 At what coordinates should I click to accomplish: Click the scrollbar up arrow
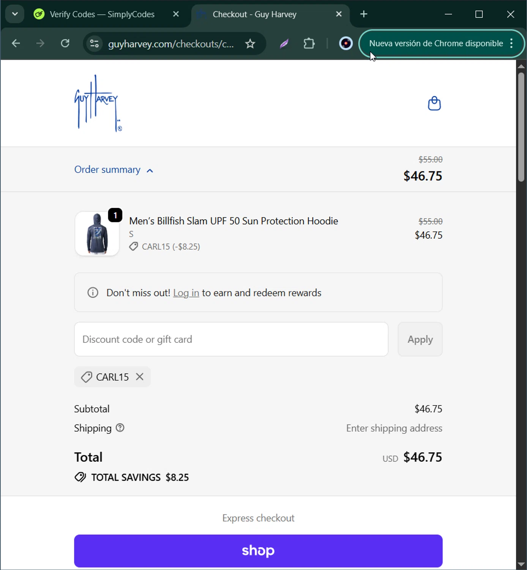point(521,66)
